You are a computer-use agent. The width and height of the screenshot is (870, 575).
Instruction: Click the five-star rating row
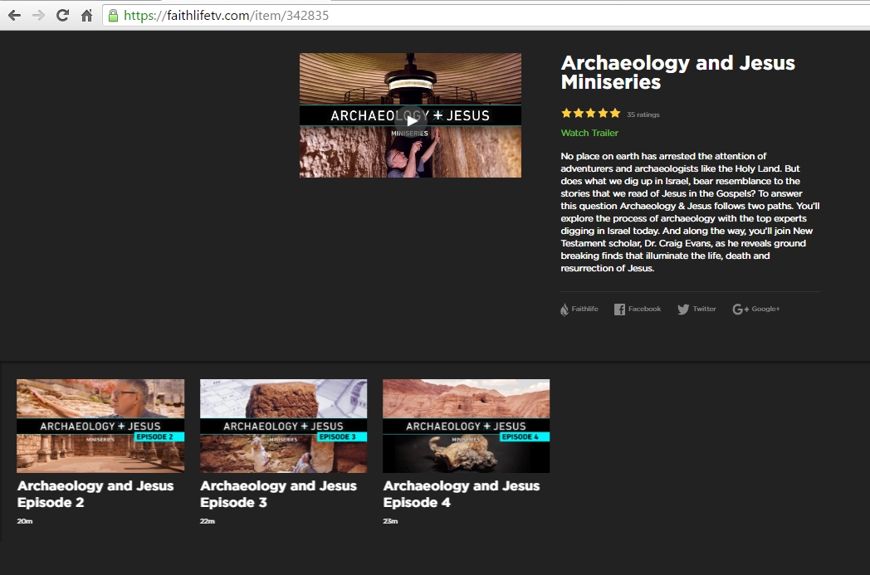point(590,113)
